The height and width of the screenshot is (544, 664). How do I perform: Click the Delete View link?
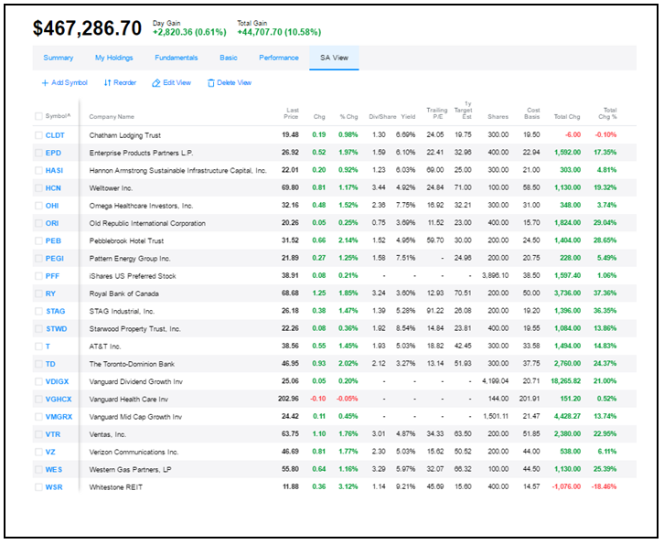[234, 83]
